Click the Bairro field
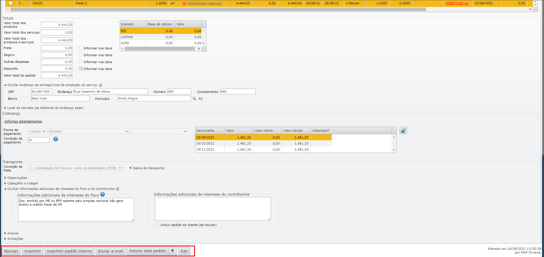Image resolution: width=544 pixels, height=257 pixels. coord(60,99)
